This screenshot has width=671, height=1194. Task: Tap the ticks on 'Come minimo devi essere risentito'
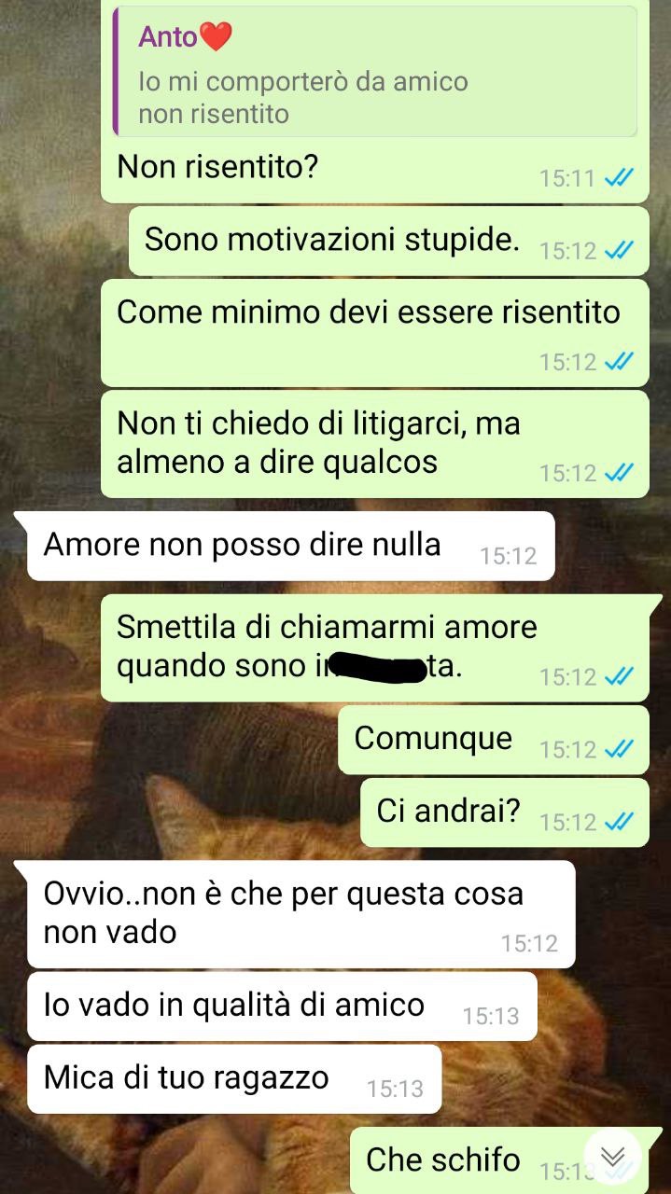click(620, 361)
